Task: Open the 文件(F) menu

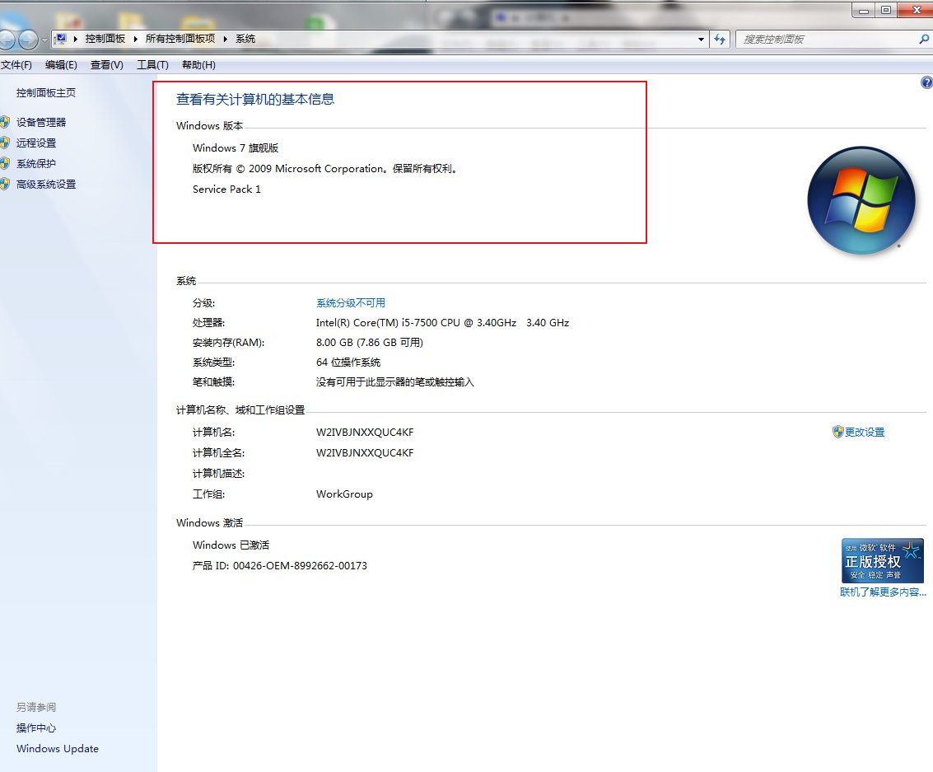Action: pyautogui.click(x=16, y=64)
